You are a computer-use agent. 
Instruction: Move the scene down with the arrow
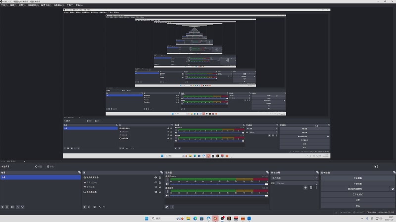[22, 207]
